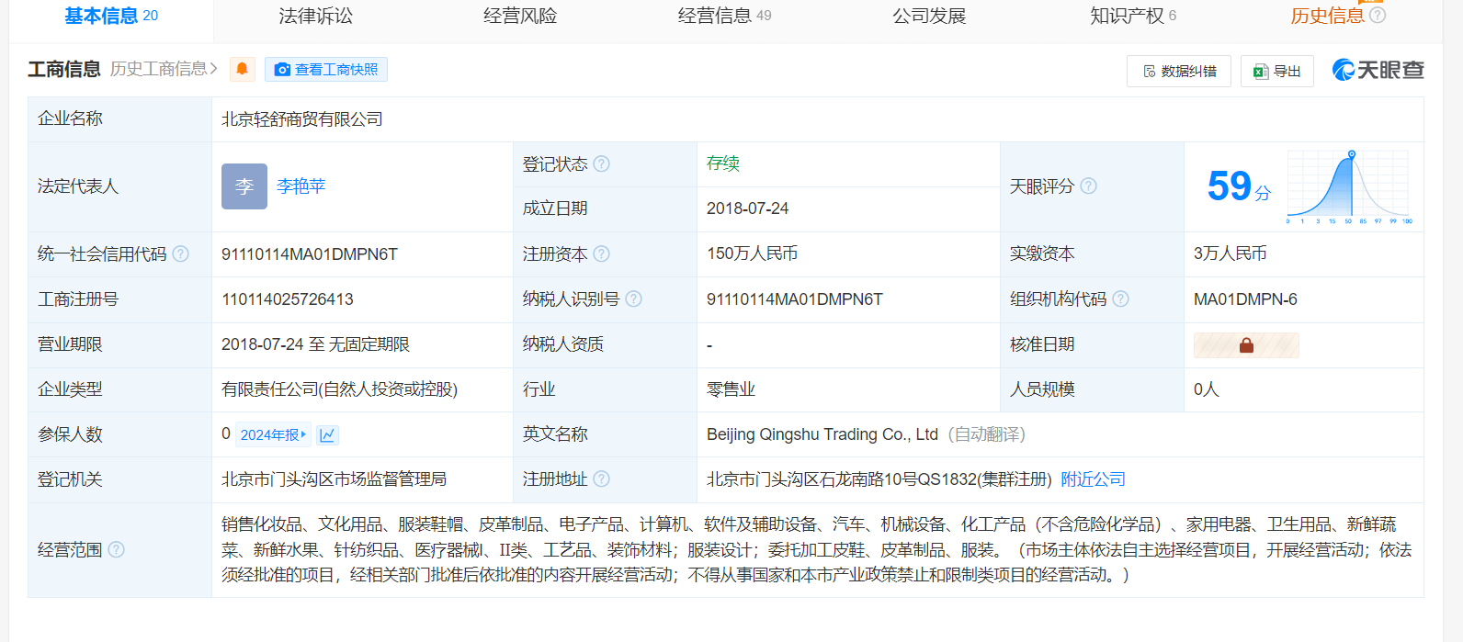Open the help icon beside 统一社会信用代码

pyautogui.click(x=180, y=253)
